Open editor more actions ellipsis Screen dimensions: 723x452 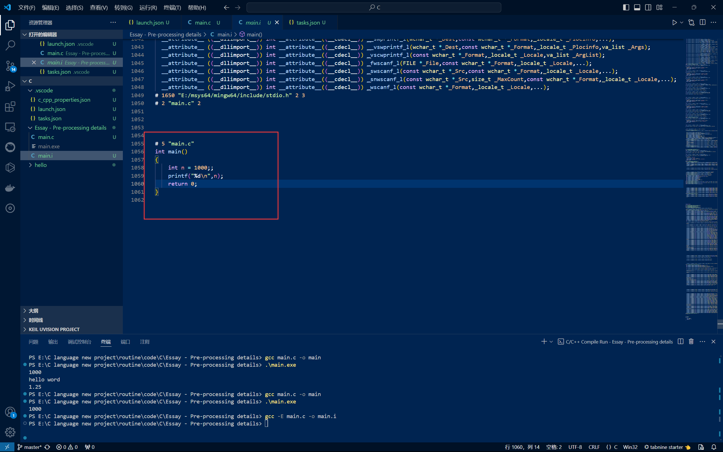pyautogui.click(x=713, y=22)
